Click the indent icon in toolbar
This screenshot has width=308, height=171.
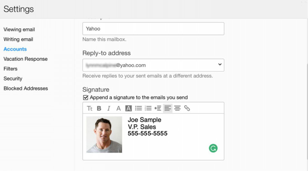click(x=158, y=108)
